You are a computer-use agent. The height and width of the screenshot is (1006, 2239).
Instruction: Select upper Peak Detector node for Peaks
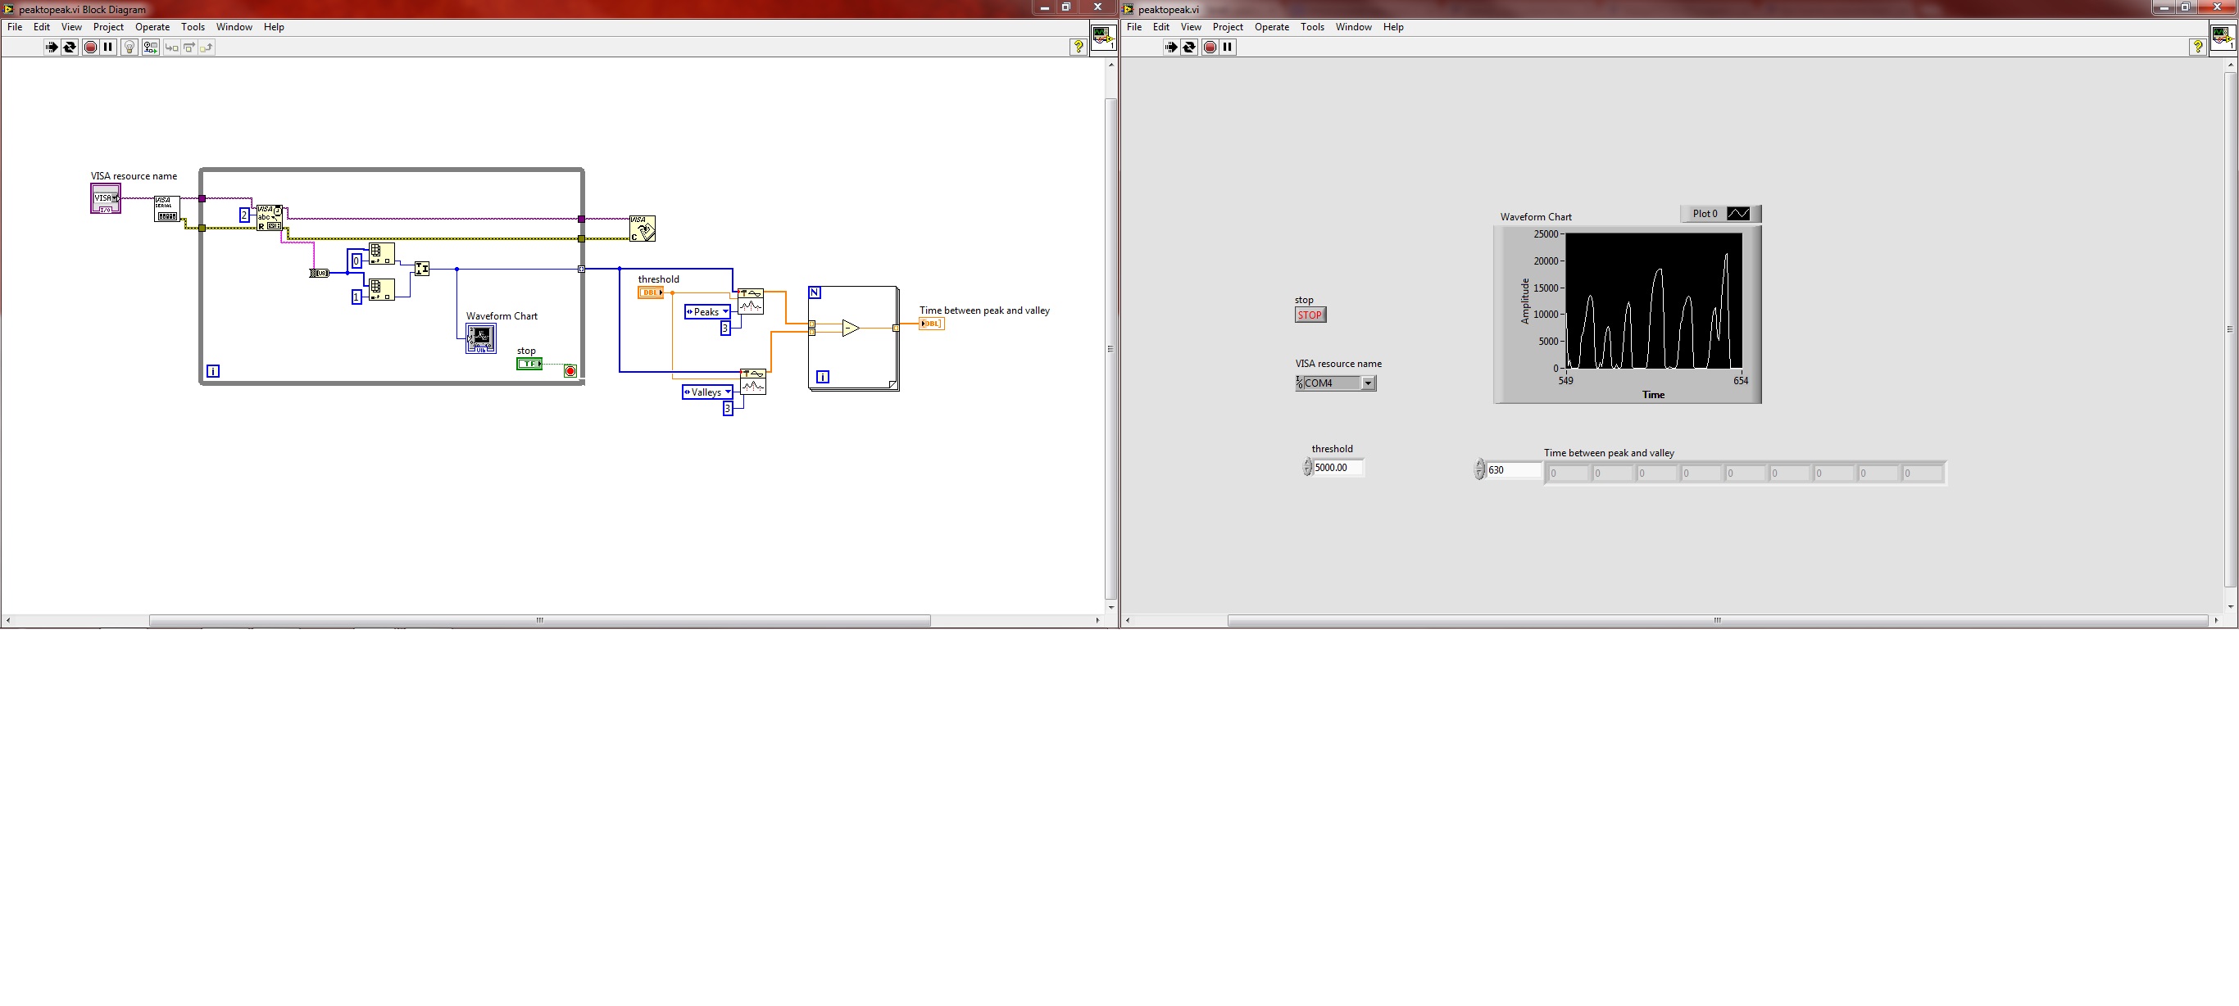point(750,301)
